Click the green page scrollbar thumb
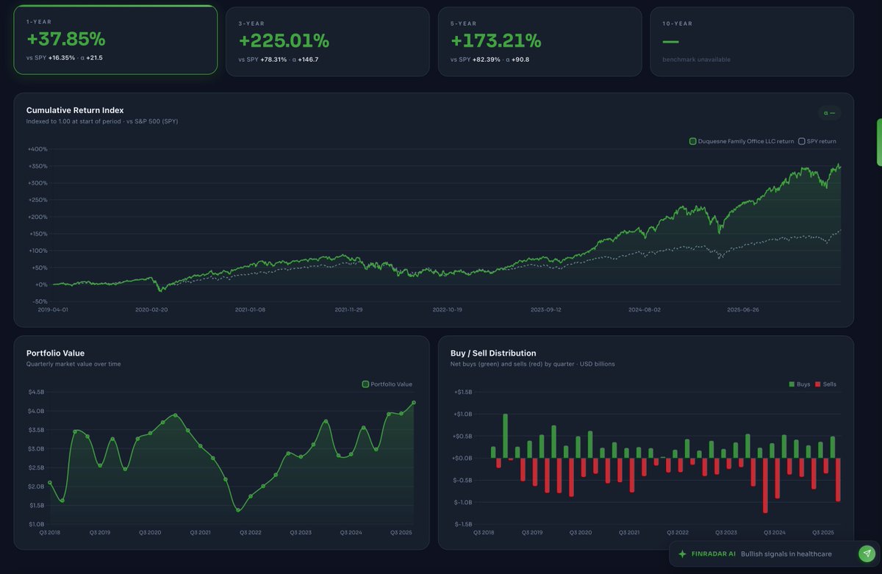The image size is (882, 574). (879, 142)
